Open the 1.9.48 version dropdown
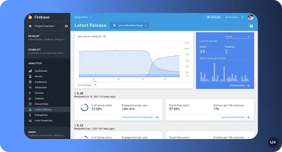 [x=237, y=37]
